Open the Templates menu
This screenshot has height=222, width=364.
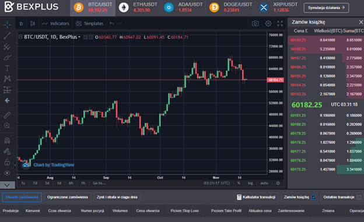click(x=89, y=24)
